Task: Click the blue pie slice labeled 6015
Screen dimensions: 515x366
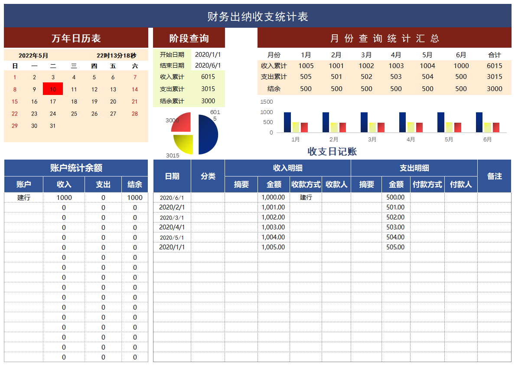Action: [x=208, y=134]
